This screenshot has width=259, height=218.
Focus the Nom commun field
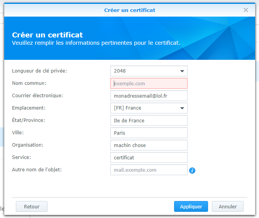(149, 83)
